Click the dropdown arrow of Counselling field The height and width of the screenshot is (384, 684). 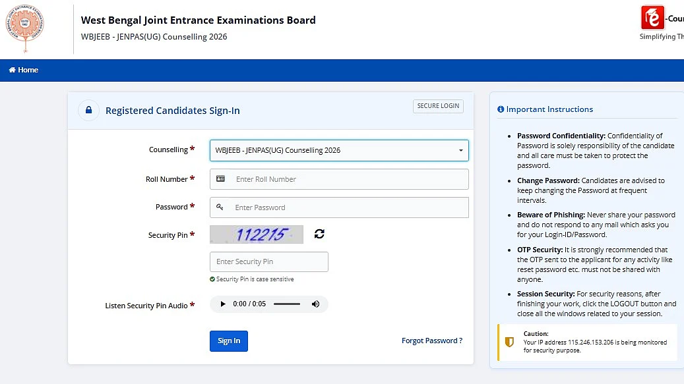coord(460,151)
